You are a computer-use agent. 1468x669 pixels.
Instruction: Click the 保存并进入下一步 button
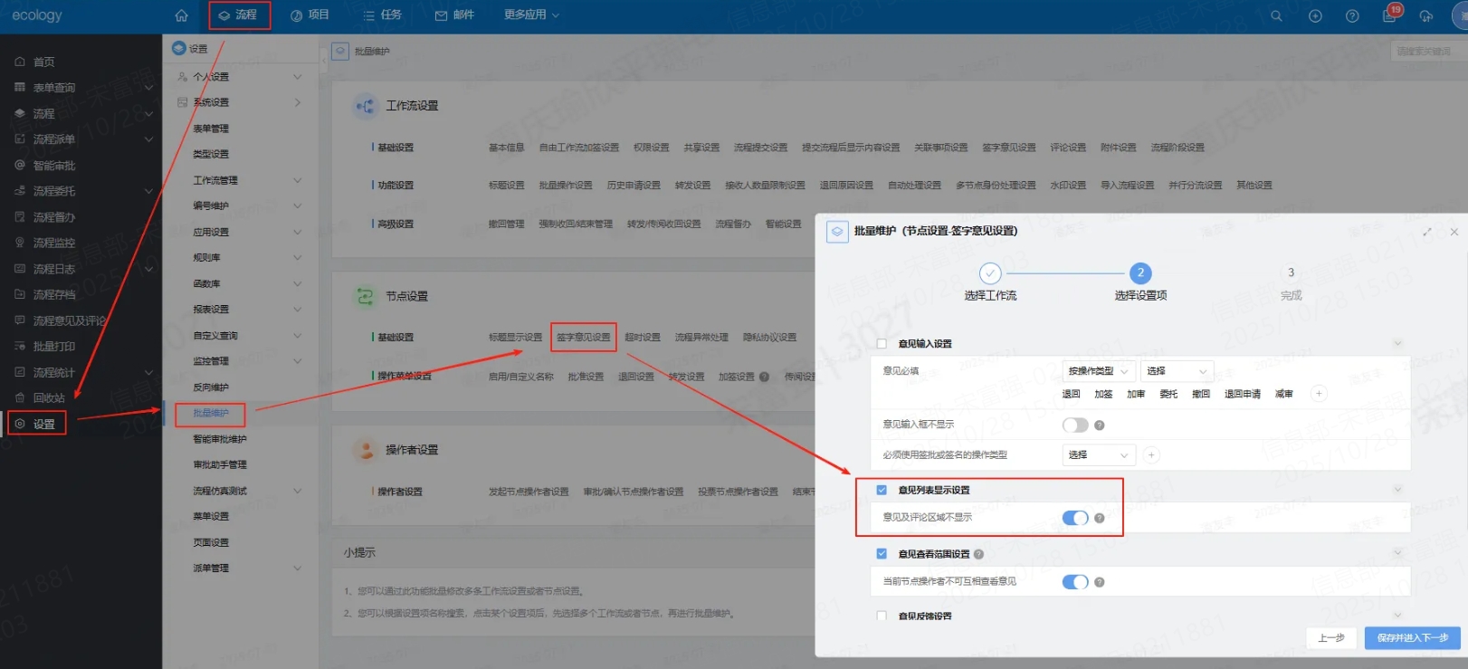coord(1412,637)
